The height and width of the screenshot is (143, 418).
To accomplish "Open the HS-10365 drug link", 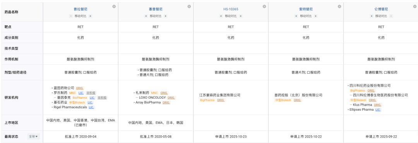I will click(x=231, y=9).
